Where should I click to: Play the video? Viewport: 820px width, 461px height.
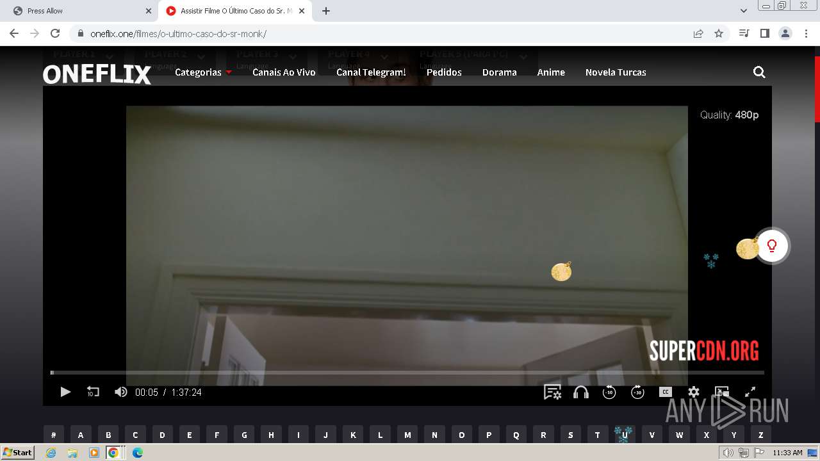tap(65, 392)
